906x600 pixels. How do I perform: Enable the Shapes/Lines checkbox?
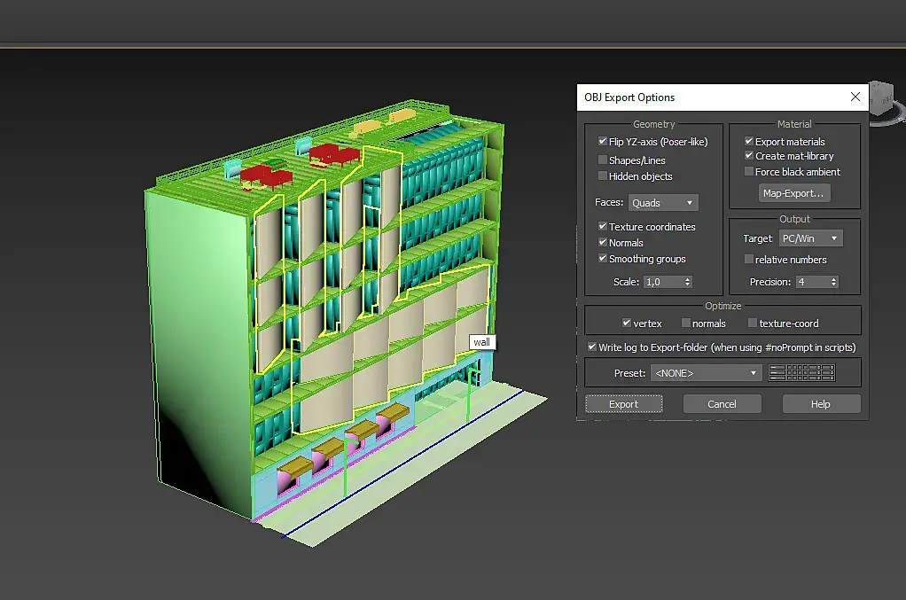(603, 160)
